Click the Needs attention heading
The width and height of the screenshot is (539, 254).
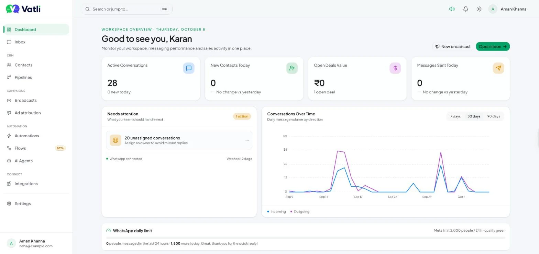(x=123, y=114)
